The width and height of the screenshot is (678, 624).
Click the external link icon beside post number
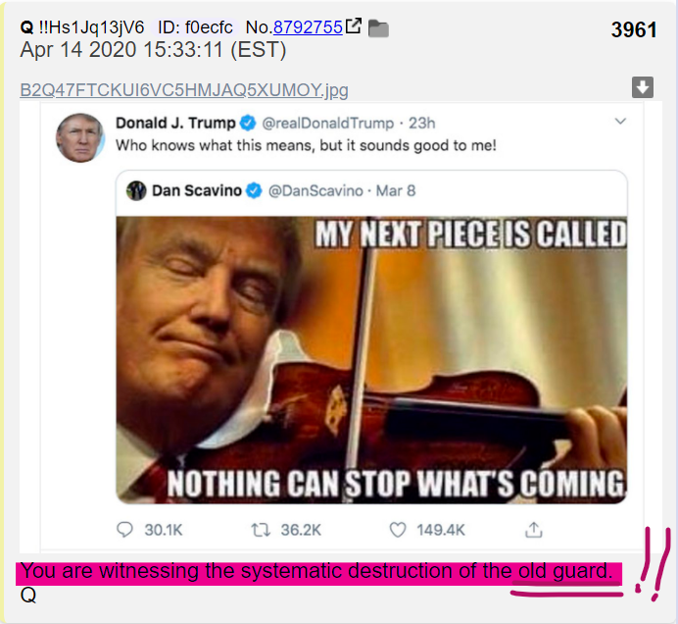(354, 26)
